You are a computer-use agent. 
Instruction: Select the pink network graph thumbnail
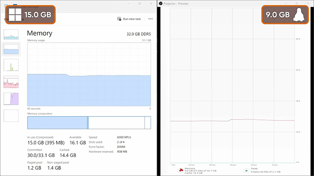pyautogui.click(x=11, y=82)
